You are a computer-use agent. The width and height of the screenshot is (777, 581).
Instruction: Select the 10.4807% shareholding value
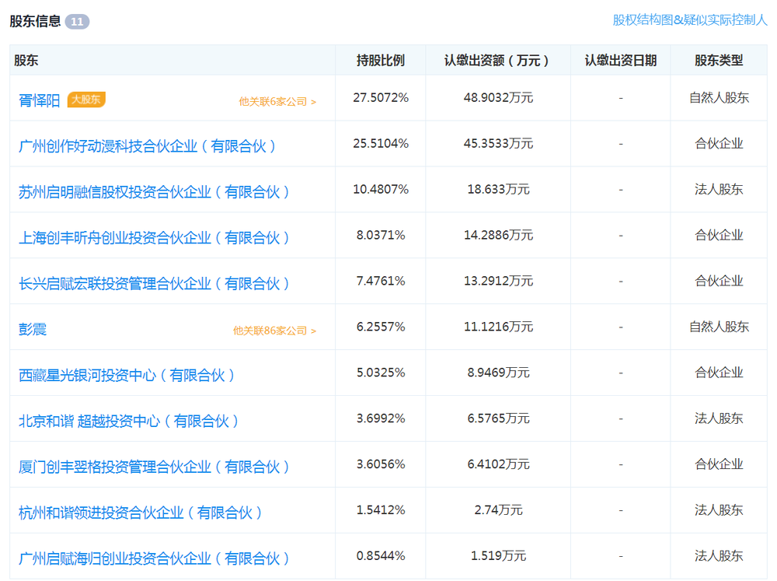(x=381, y=190)
